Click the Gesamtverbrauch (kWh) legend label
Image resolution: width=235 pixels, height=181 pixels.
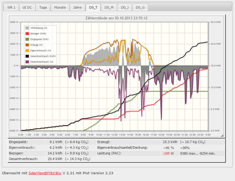[43, 56]
